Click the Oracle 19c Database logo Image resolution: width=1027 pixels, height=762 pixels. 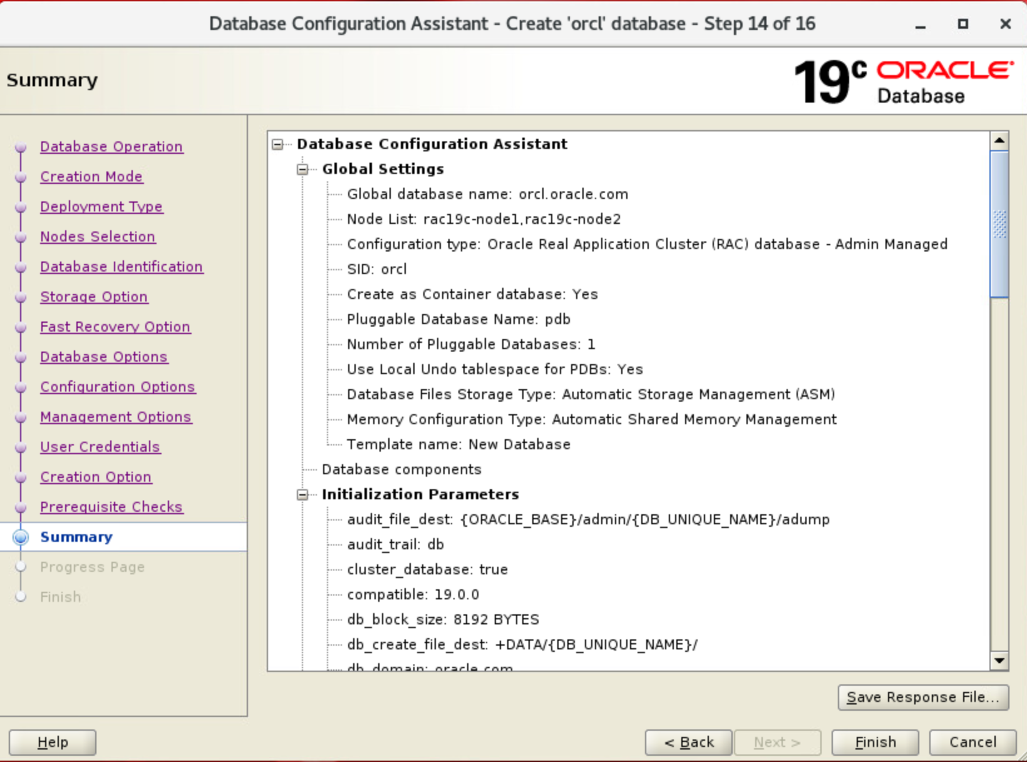[902, 80]
